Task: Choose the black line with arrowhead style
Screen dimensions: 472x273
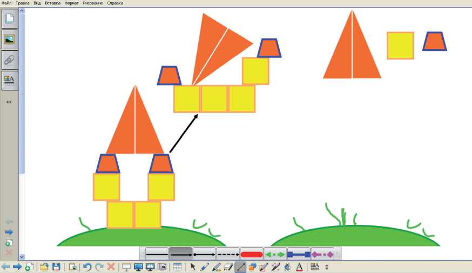Action: click(180, 254)
